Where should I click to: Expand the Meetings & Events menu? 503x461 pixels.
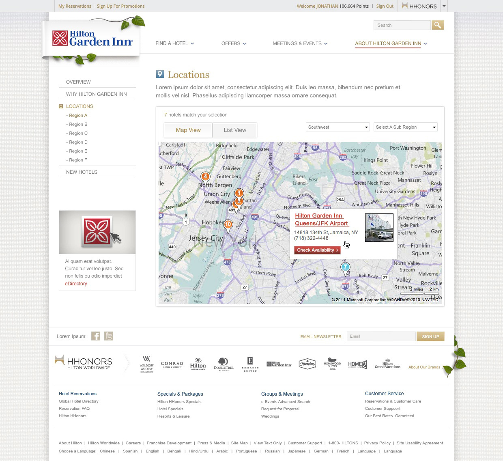click(300, 43)
